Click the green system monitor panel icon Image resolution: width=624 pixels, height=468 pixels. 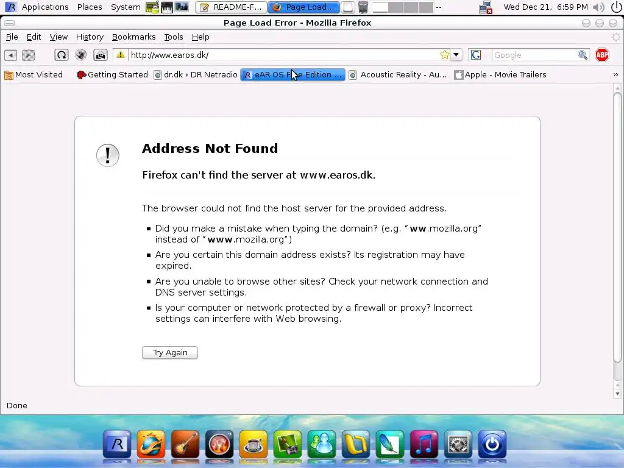click(x=152, y=7)
